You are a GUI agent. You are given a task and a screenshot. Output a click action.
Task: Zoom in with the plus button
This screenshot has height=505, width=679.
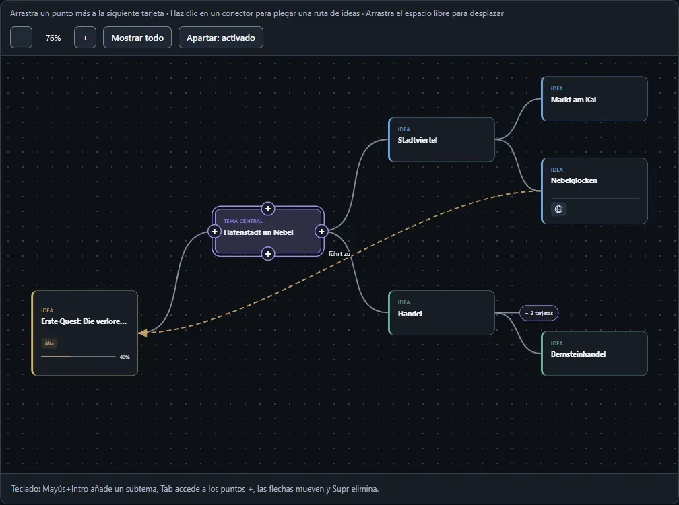[85, 38]
